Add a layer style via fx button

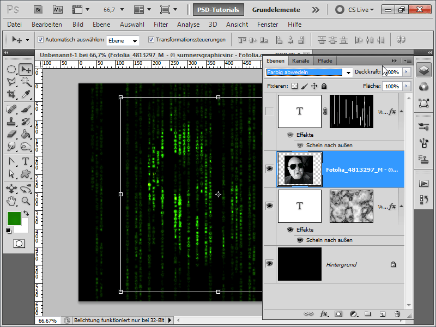tap(324, 314)
